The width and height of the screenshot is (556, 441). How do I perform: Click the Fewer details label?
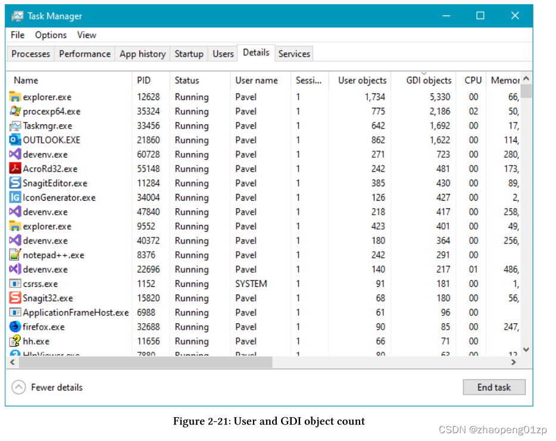coord(57,387)
